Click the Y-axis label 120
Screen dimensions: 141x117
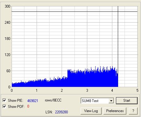pos(7,55)
